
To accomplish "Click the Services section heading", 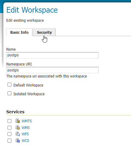I will (x=15, y=112).
